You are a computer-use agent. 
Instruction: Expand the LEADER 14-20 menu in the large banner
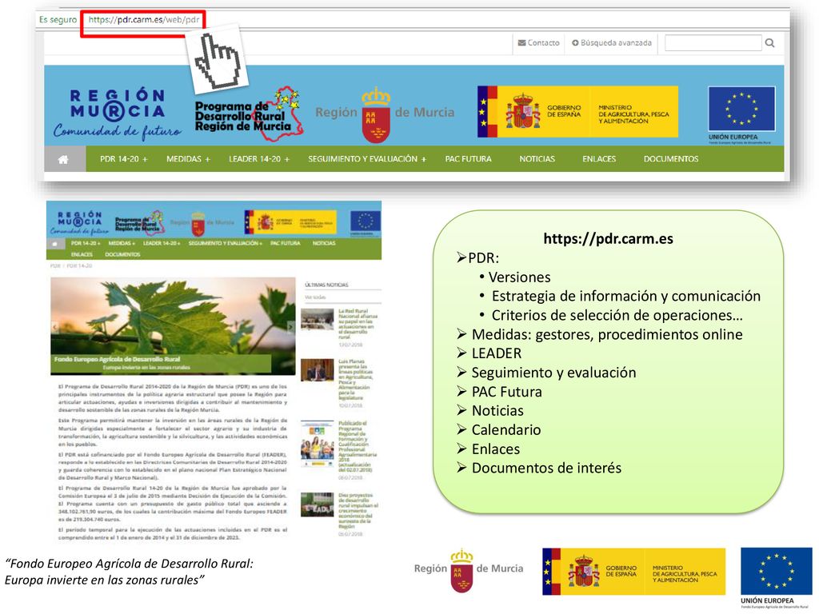pyautogui.click(x=259, y=159)
